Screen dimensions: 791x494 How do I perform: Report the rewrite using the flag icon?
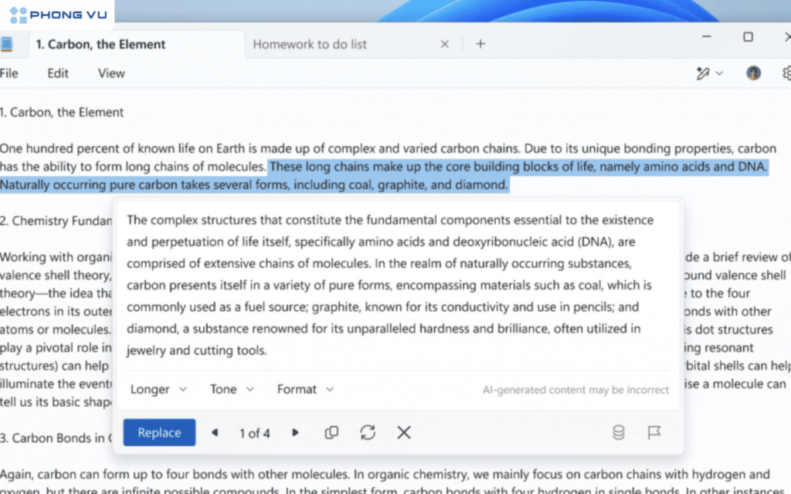click(x=654, y=433)
